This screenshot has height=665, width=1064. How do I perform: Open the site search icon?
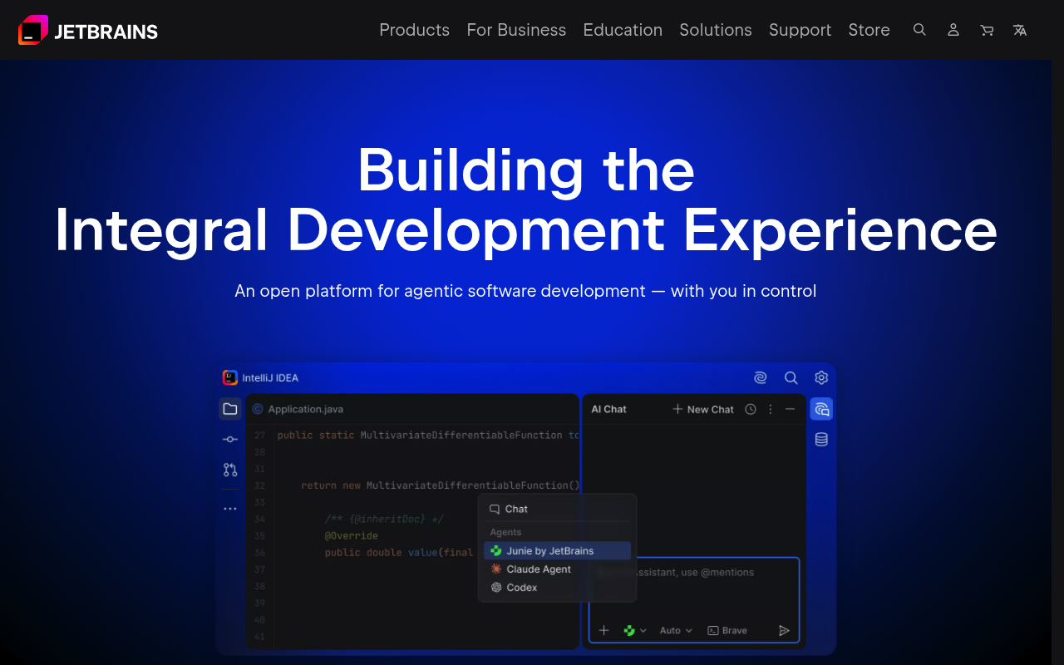[x=919, y=30]
